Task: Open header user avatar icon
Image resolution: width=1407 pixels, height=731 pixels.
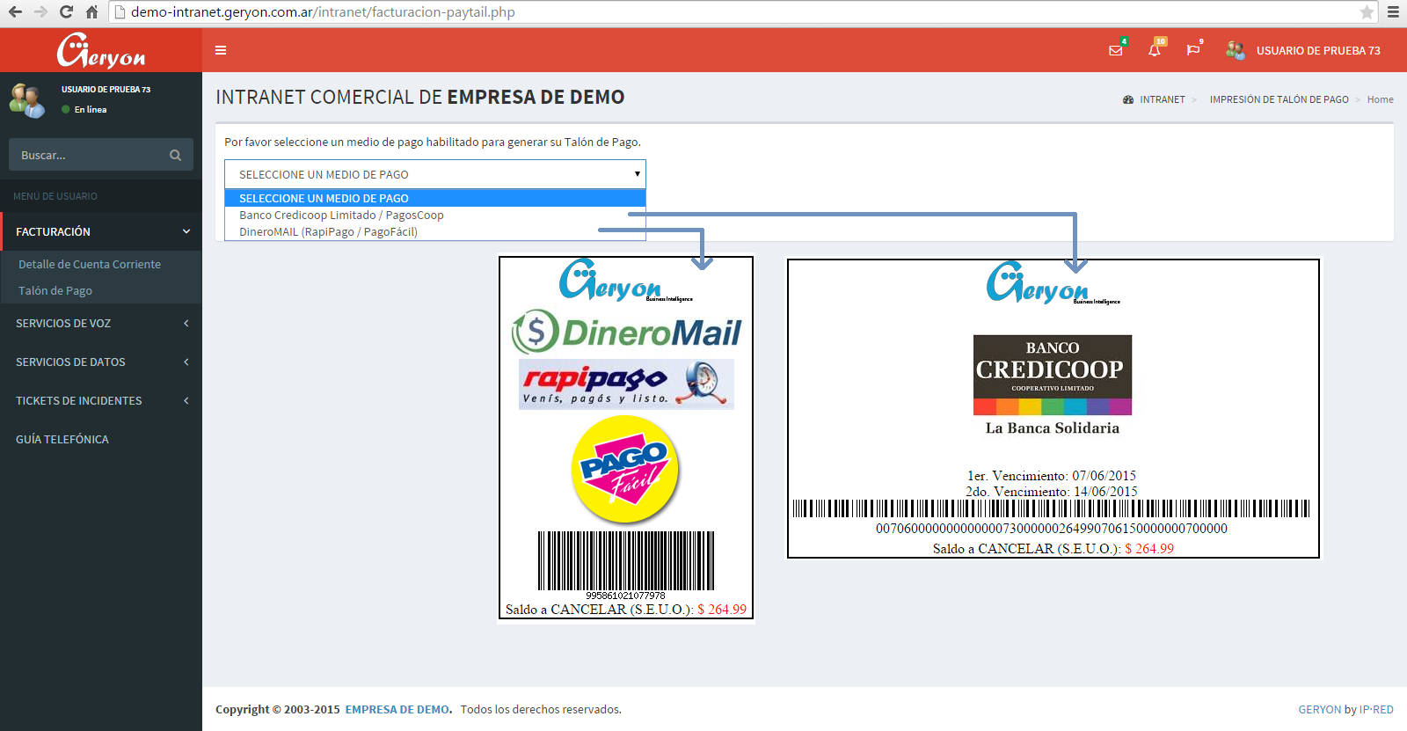Action: (x=1236, y=50)
